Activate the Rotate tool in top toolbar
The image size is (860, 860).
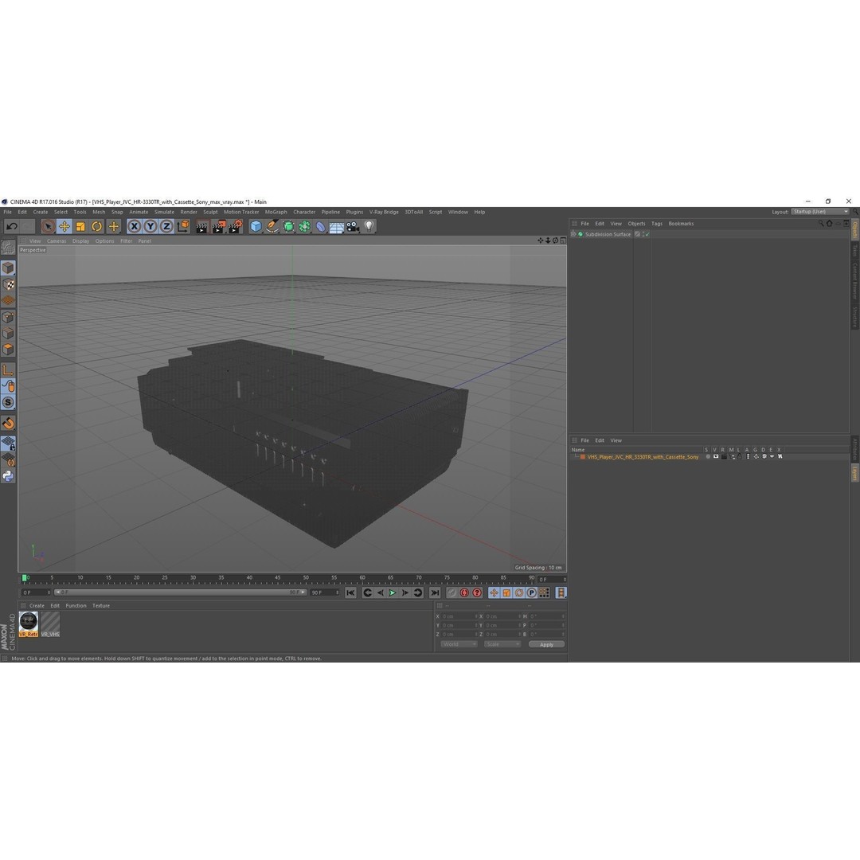97,226
